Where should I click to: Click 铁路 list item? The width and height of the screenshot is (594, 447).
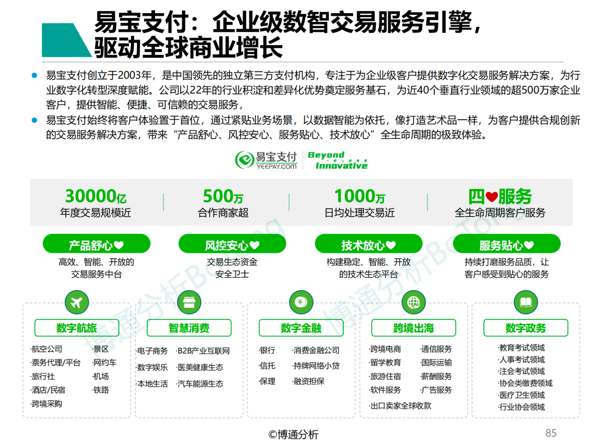click(x=101, y=390)
